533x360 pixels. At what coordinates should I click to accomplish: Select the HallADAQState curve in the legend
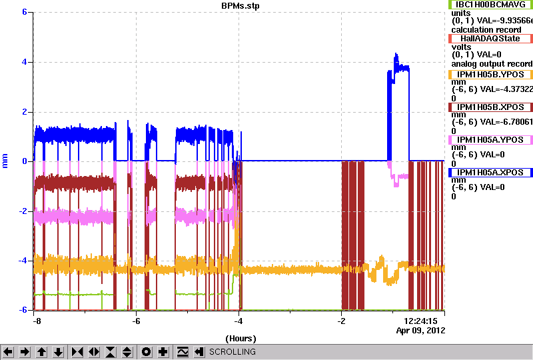[490, 39]
